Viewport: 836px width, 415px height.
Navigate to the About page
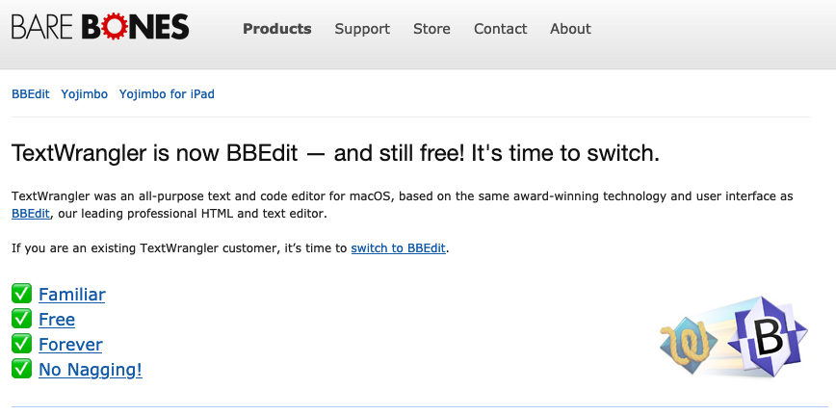click(x=570, y=29)
